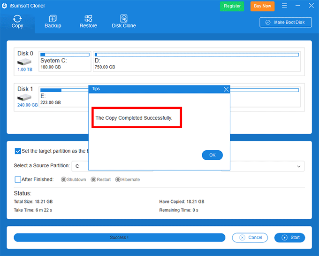Click the iSumsoft Cloner logo icon
Image resolution: width=319 pixels, height=256 pixels.
(5, 6)
